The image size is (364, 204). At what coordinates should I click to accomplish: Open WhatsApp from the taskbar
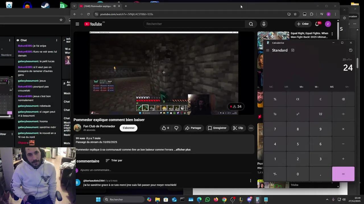click(x=208, y=199)
